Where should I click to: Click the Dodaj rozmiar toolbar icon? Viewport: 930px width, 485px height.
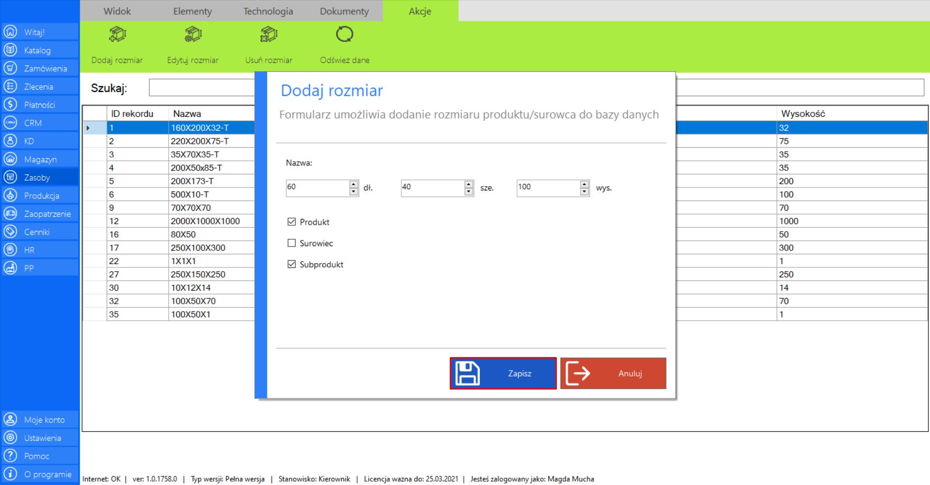(117, 35)
